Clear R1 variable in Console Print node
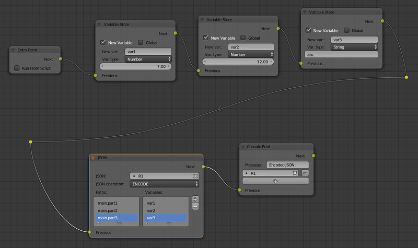 click(x=295, y=173)
